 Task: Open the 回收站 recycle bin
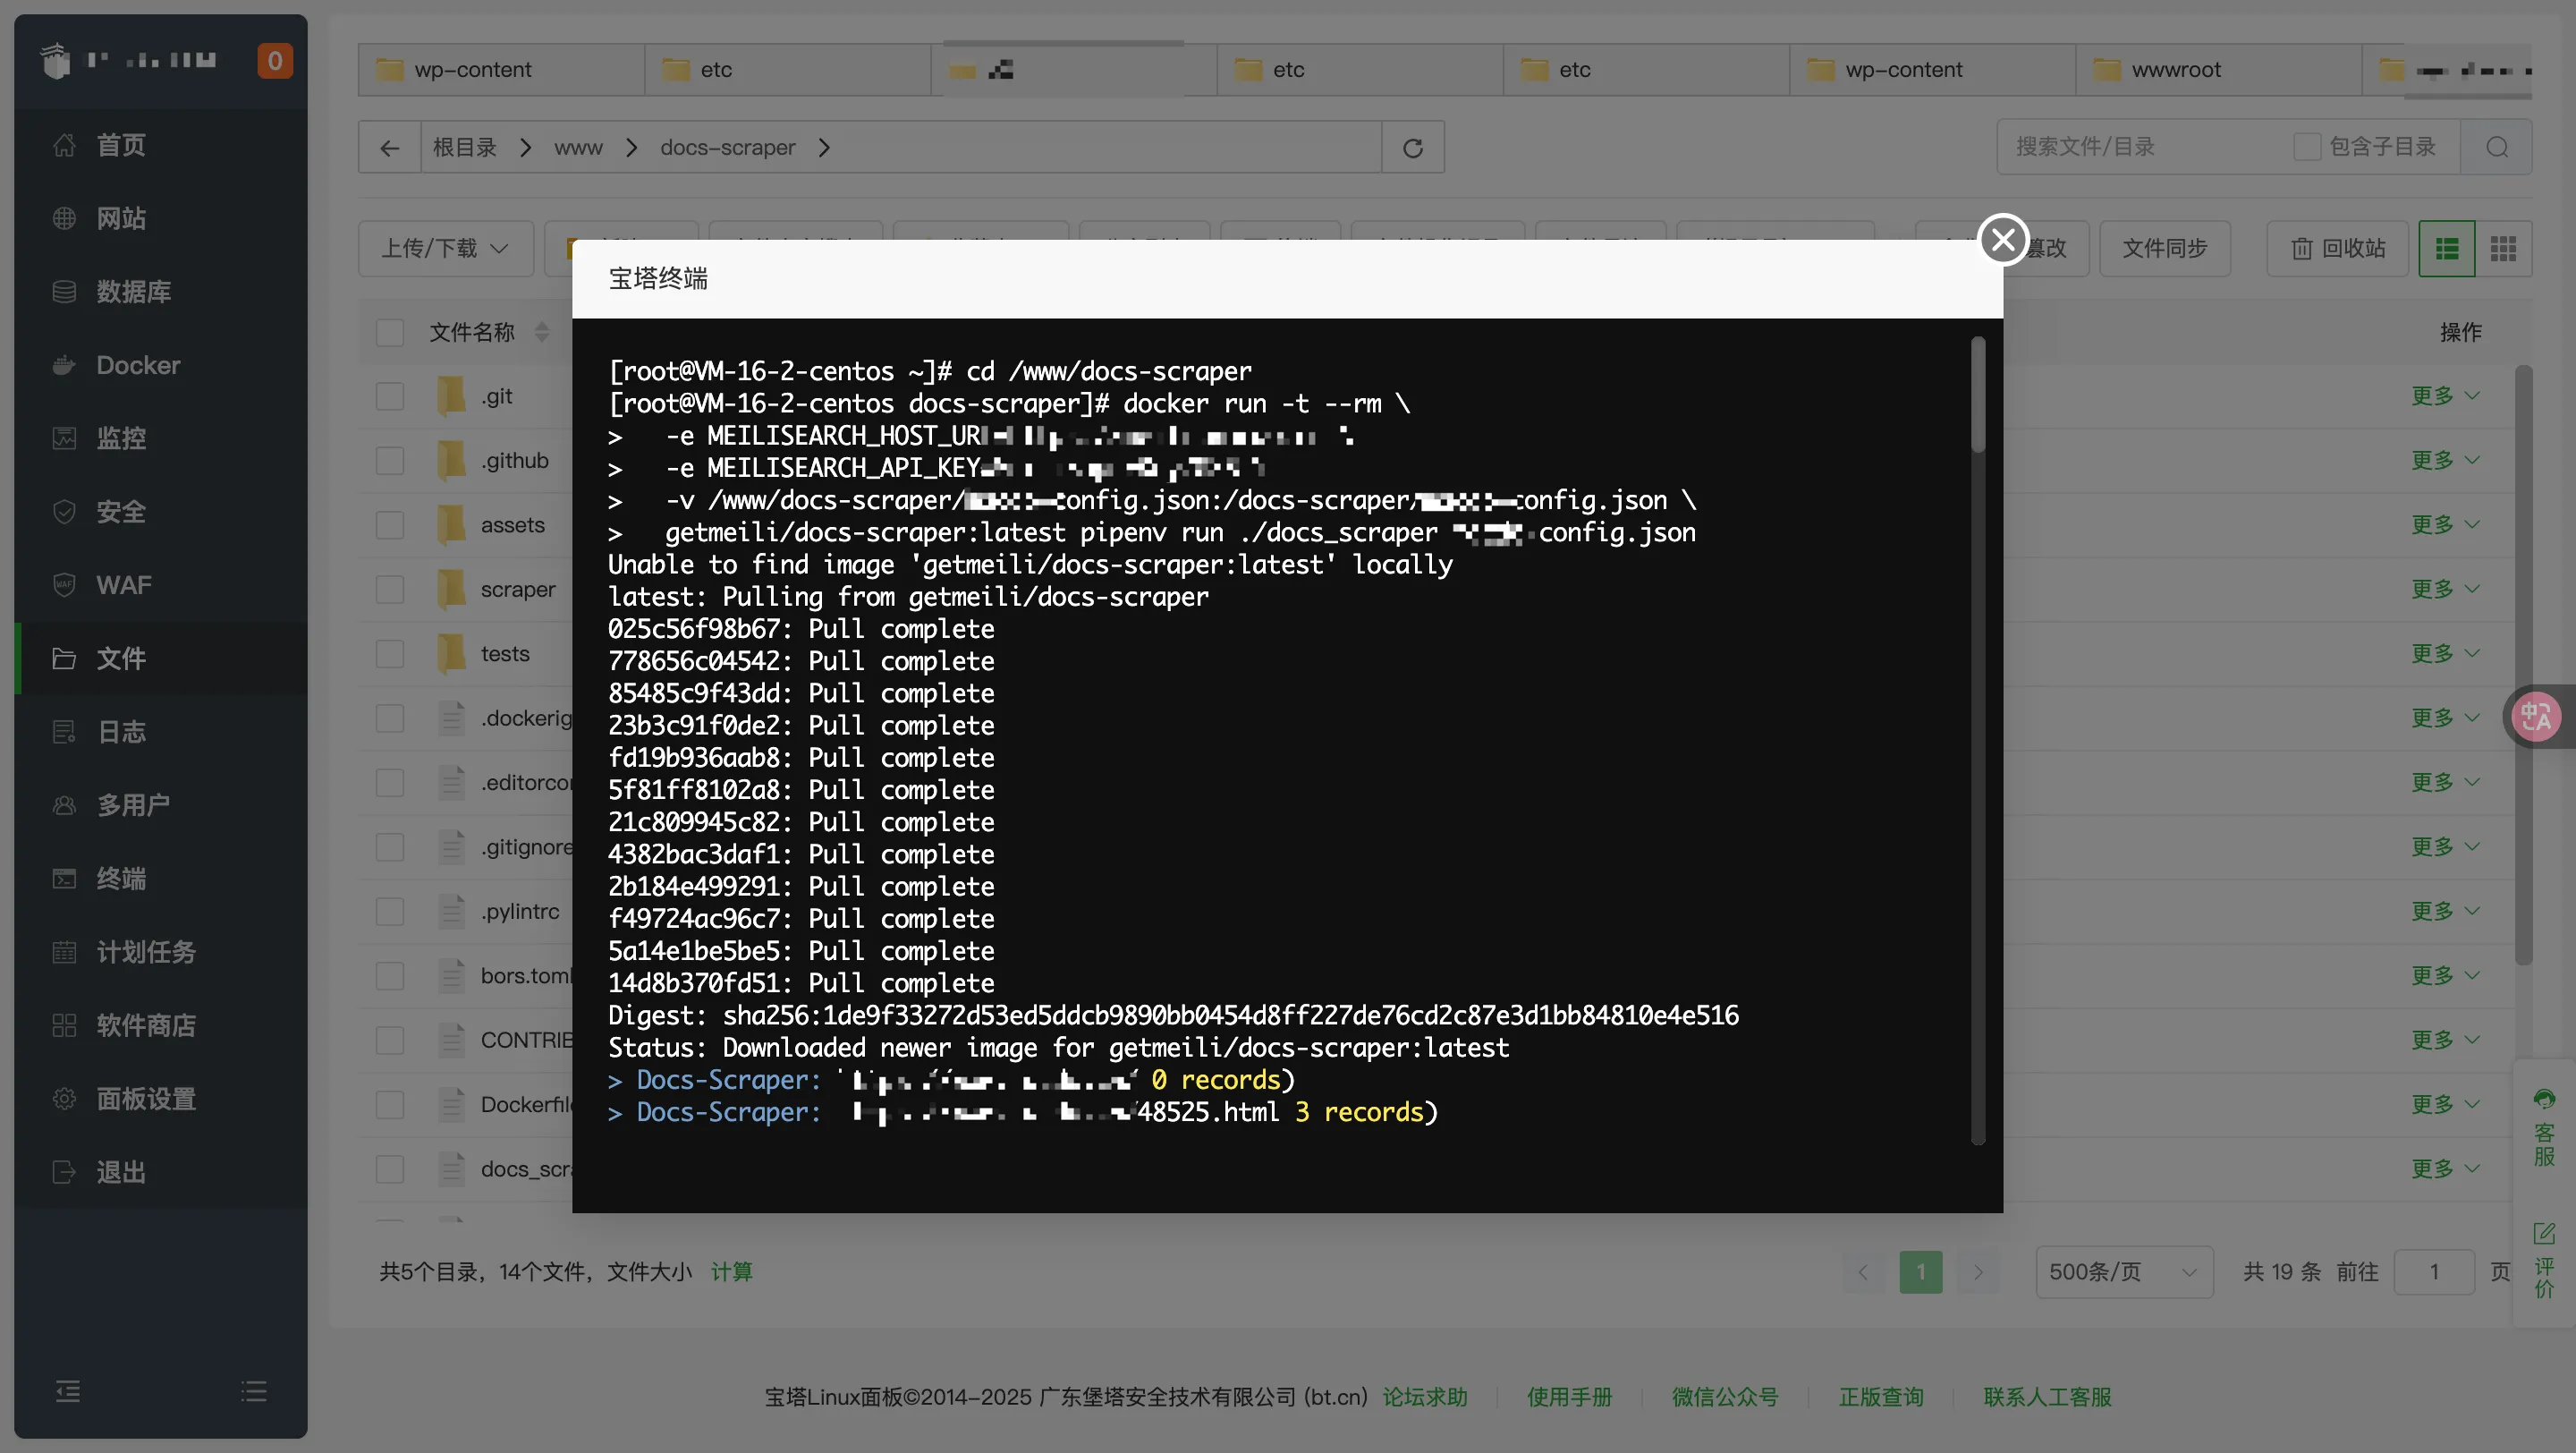2337,248
